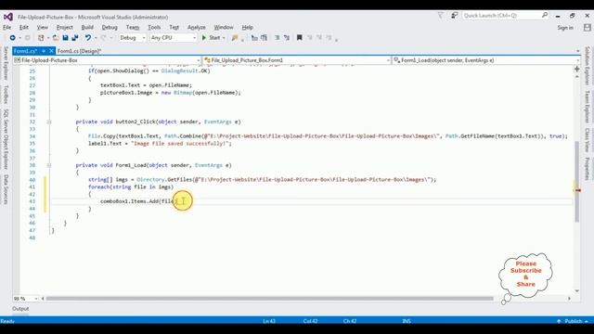The image size is (594, 334).
Task: Start debugging with the green Start arrow
Action: coord(204,38)
